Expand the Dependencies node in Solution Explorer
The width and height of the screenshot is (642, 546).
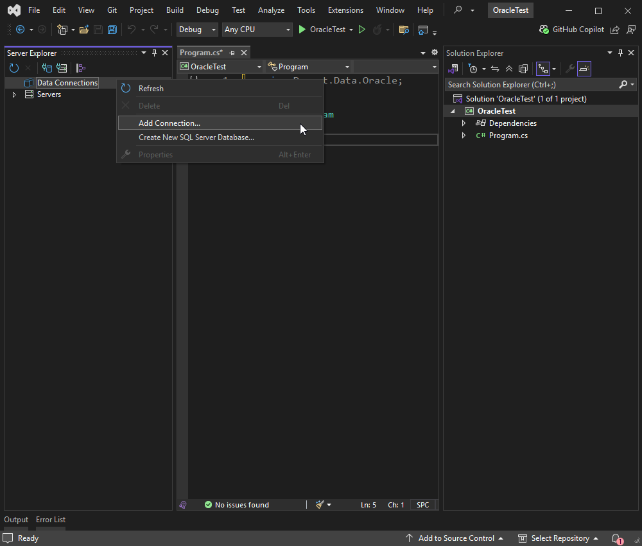point(464,123)
